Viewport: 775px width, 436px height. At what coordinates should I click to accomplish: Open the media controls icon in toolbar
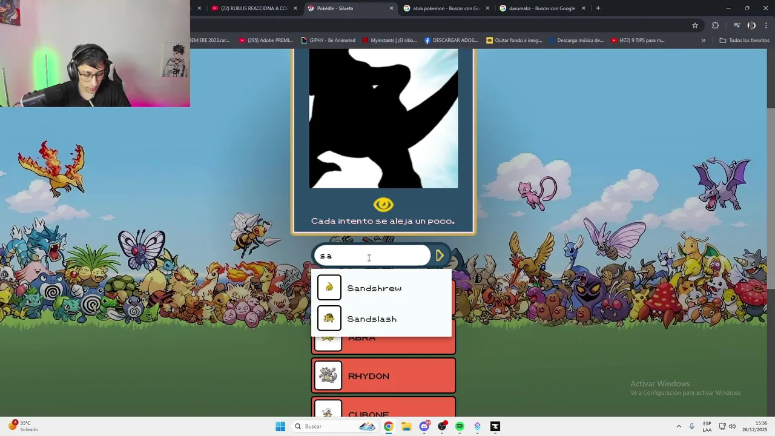tap(737, 25)
